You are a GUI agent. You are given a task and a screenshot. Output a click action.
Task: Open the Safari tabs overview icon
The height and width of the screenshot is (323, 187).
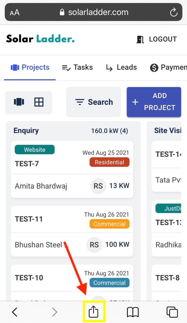tap(172, 312)
